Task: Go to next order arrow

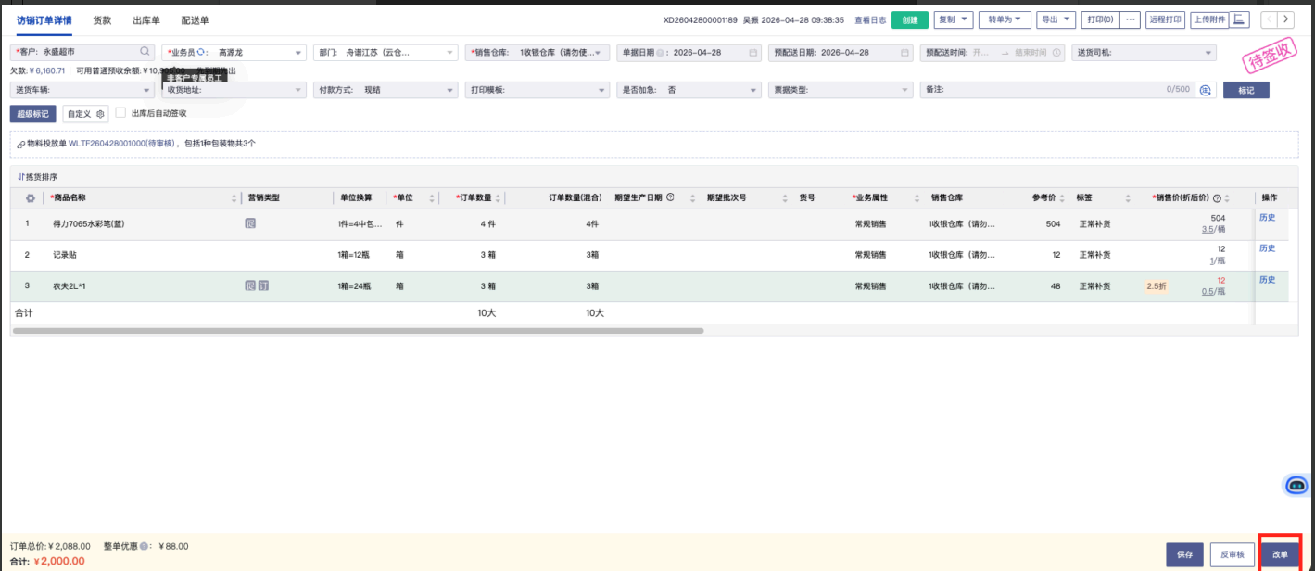Action: click(1285, 19)
